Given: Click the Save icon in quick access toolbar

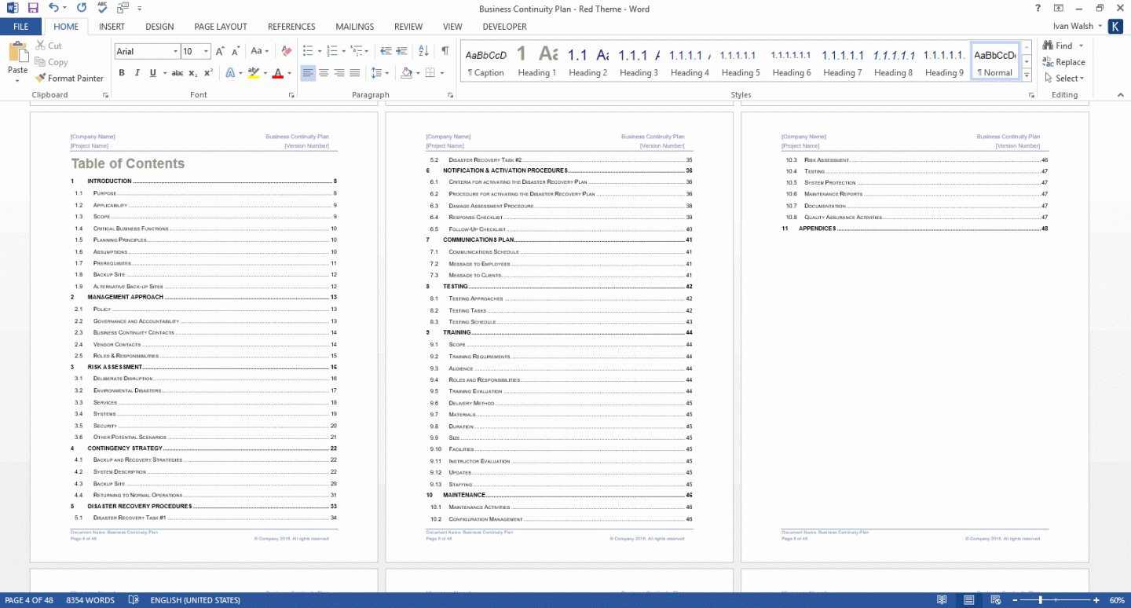Looking at the screenshot, I should tap(33, 8).
